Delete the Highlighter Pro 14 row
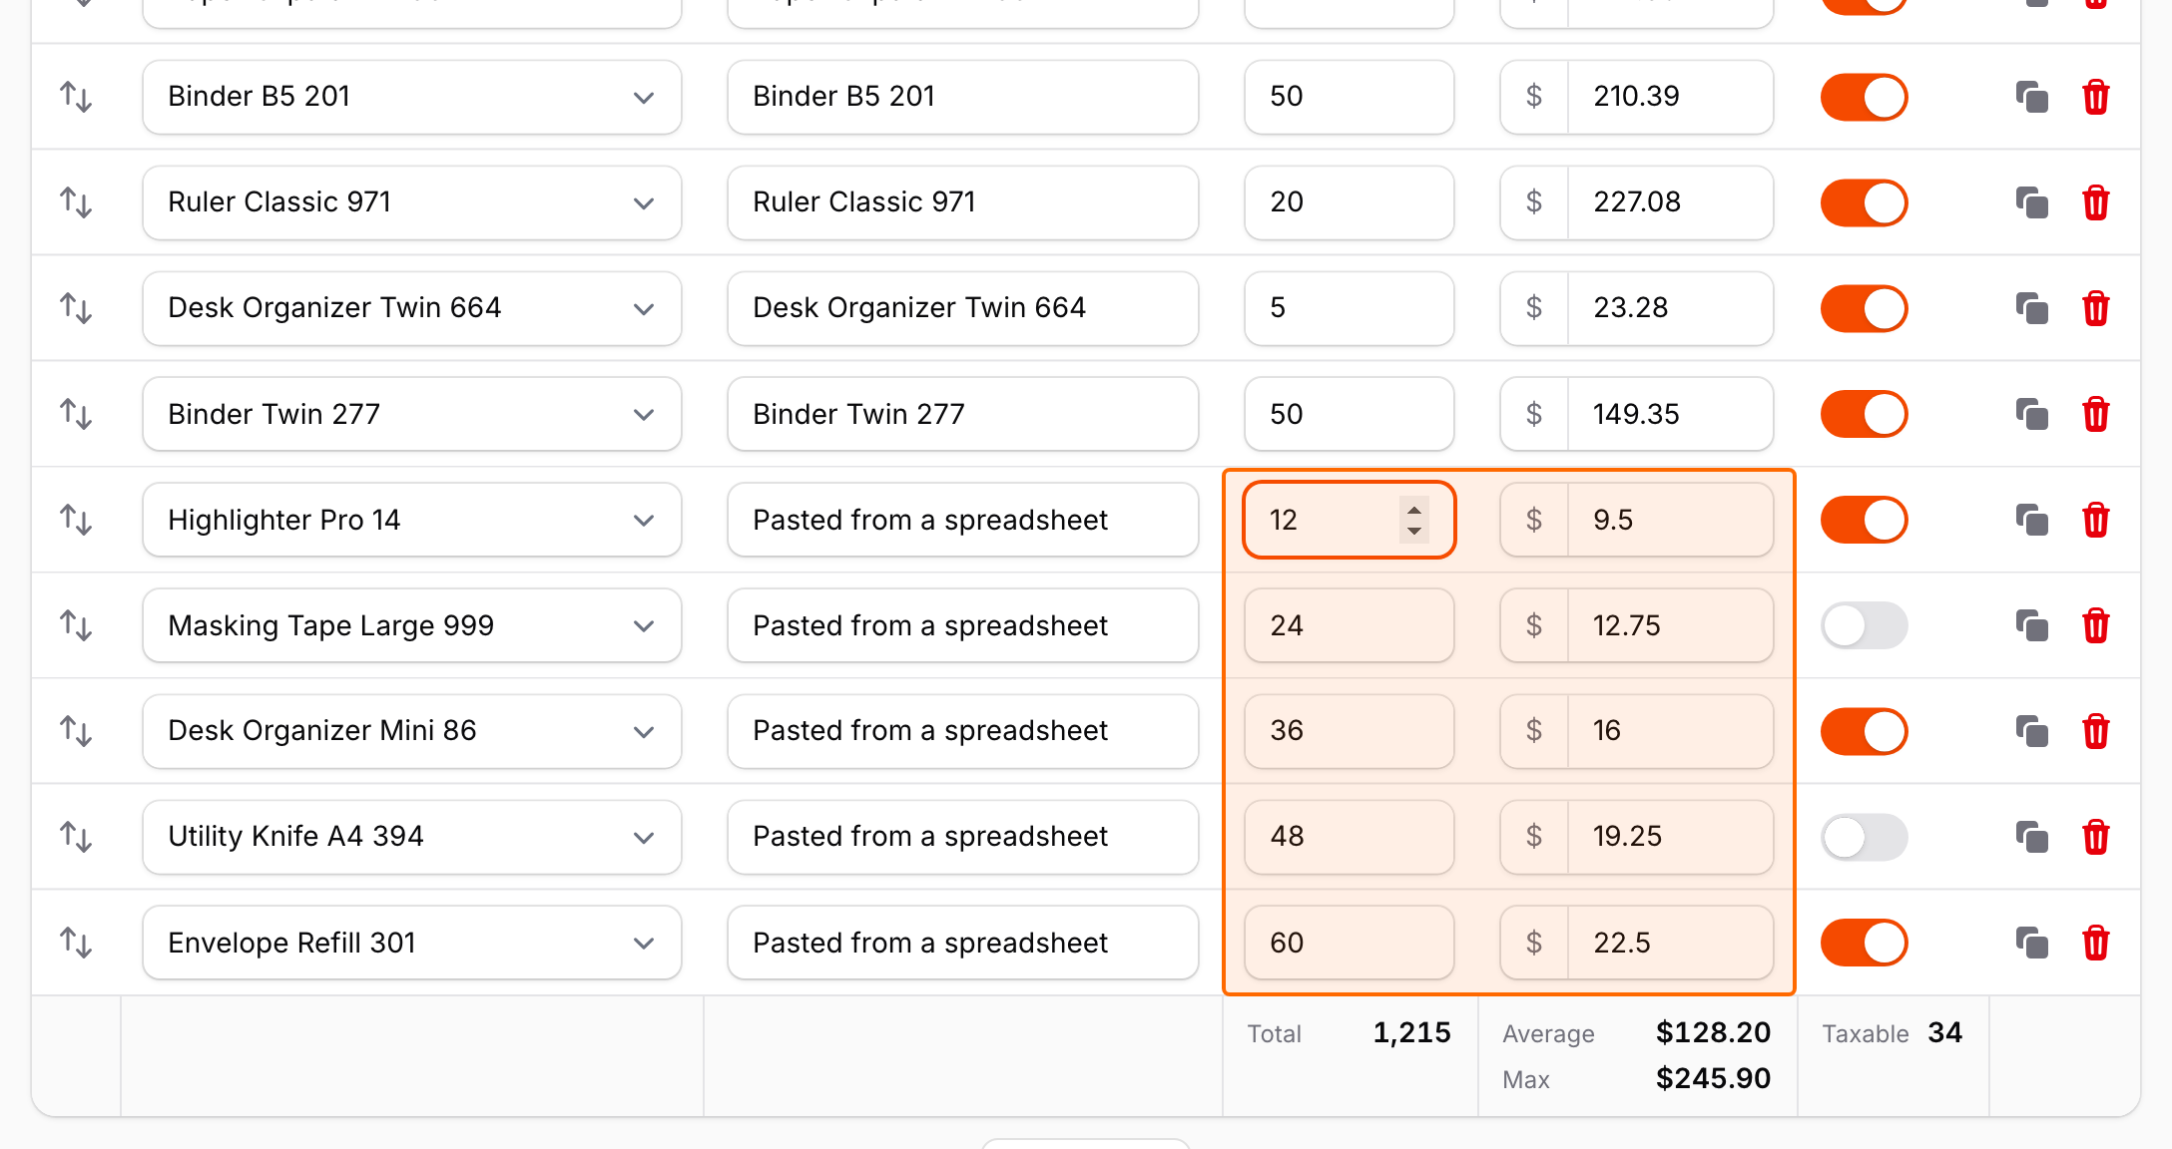The image size is (2172, 1149). 2095,521
